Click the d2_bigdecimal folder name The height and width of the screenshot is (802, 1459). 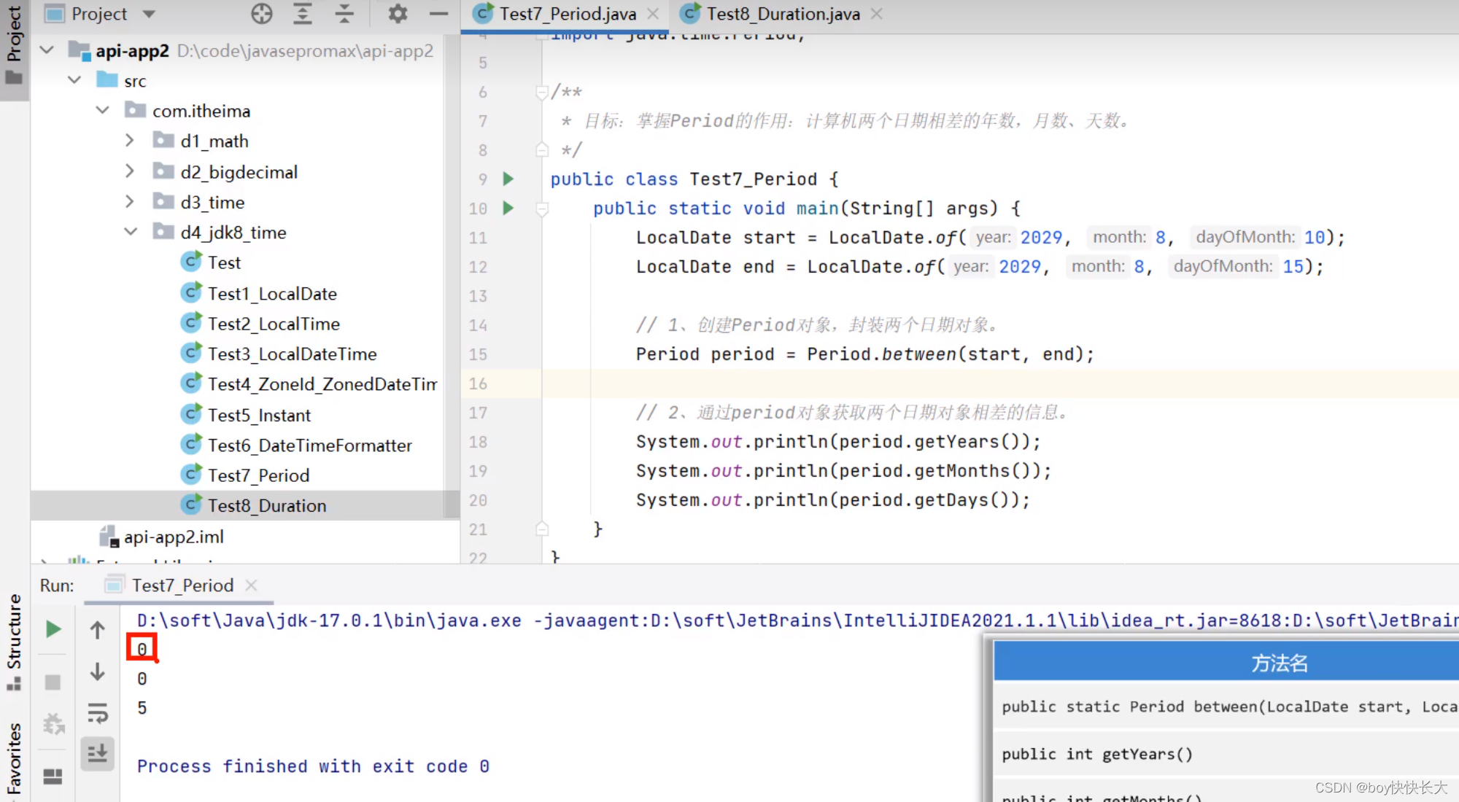(x=239, y=171)
